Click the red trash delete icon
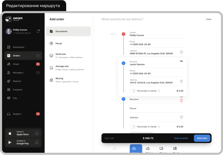 pyautogui.click(x=181, y=101)
